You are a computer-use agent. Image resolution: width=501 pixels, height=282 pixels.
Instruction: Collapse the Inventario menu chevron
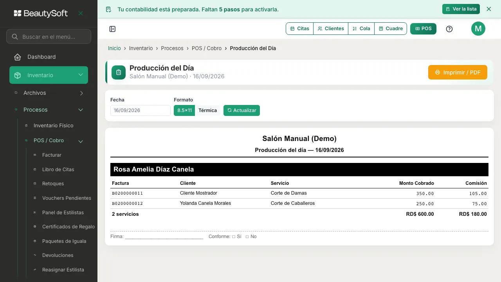[x=81, y=75]
